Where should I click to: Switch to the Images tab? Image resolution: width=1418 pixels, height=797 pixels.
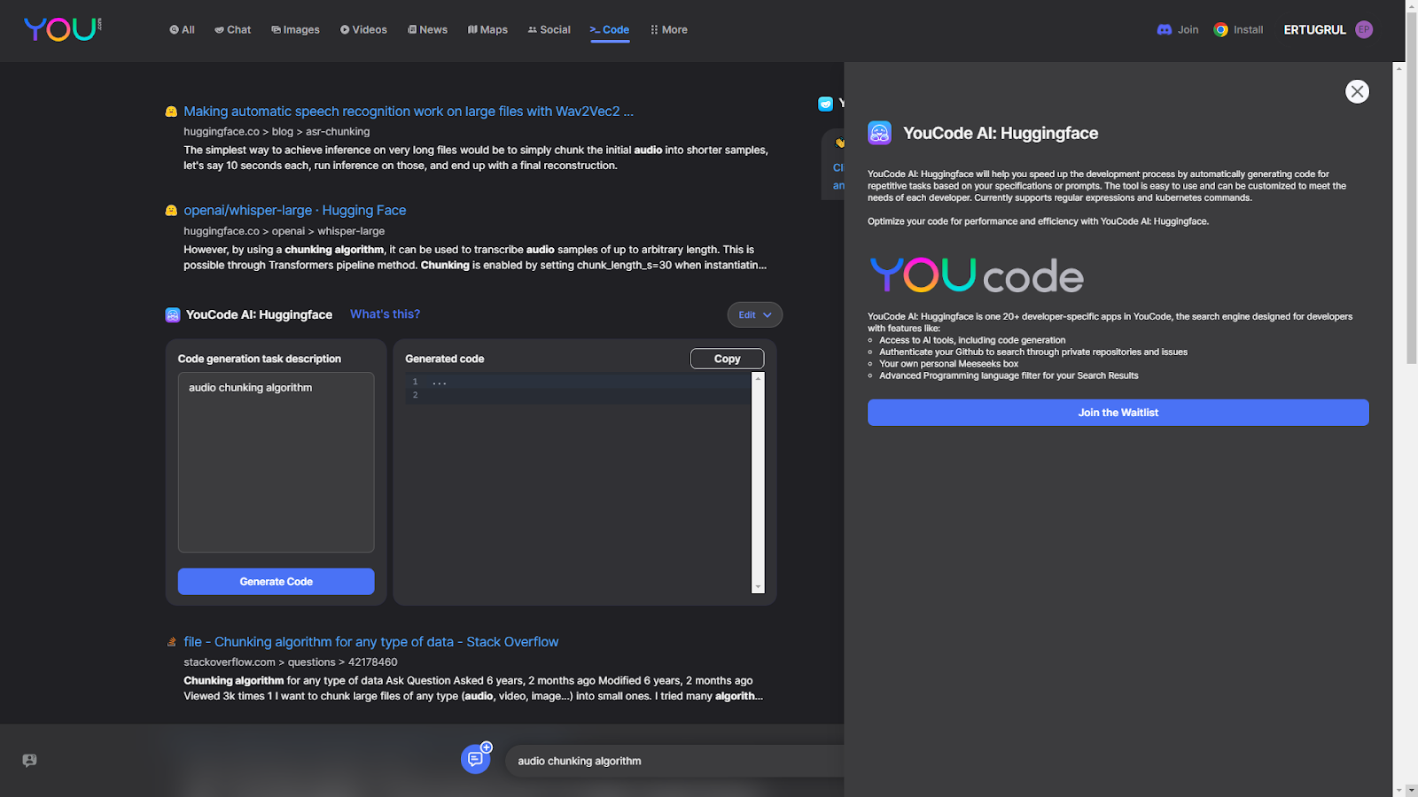(x=295, y=29)
